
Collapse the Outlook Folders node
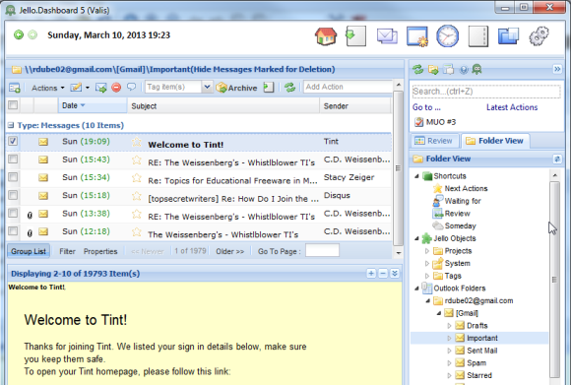click(416, 289)
